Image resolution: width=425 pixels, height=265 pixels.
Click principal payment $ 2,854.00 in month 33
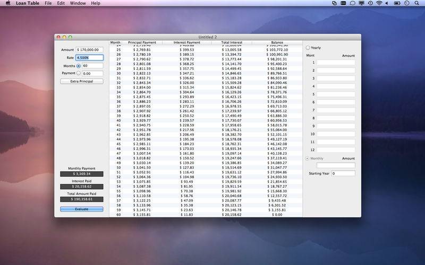[142, 87]
